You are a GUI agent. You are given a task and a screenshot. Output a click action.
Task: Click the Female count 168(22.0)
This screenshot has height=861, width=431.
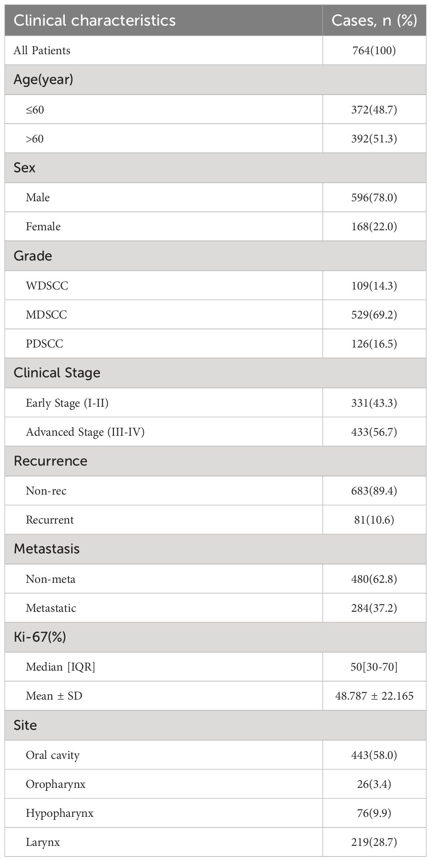[374, 226]
